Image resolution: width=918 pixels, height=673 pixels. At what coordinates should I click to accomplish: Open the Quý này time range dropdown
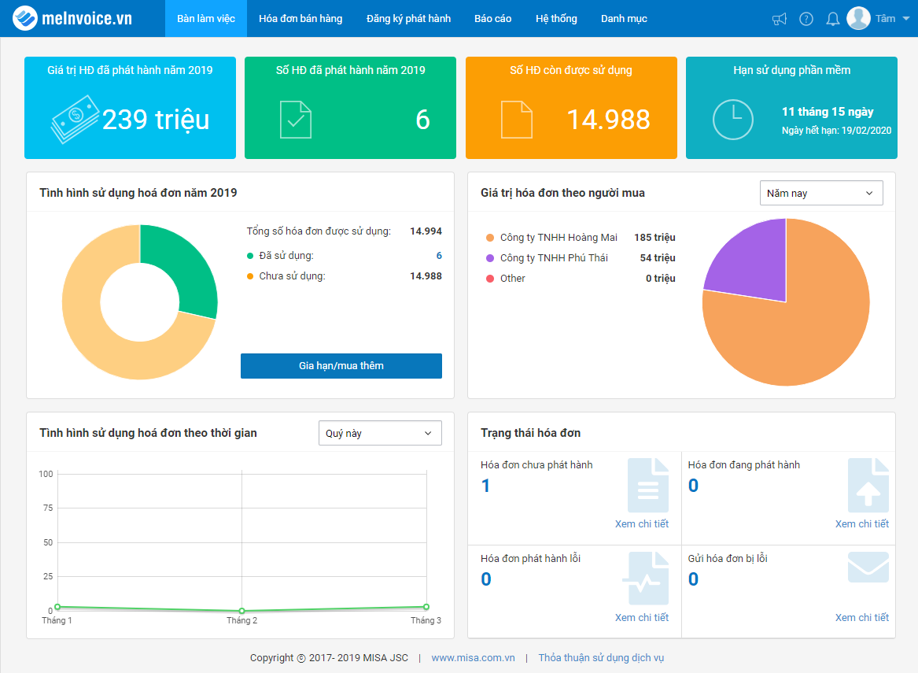pyautogui.click(x=380, y=433)
